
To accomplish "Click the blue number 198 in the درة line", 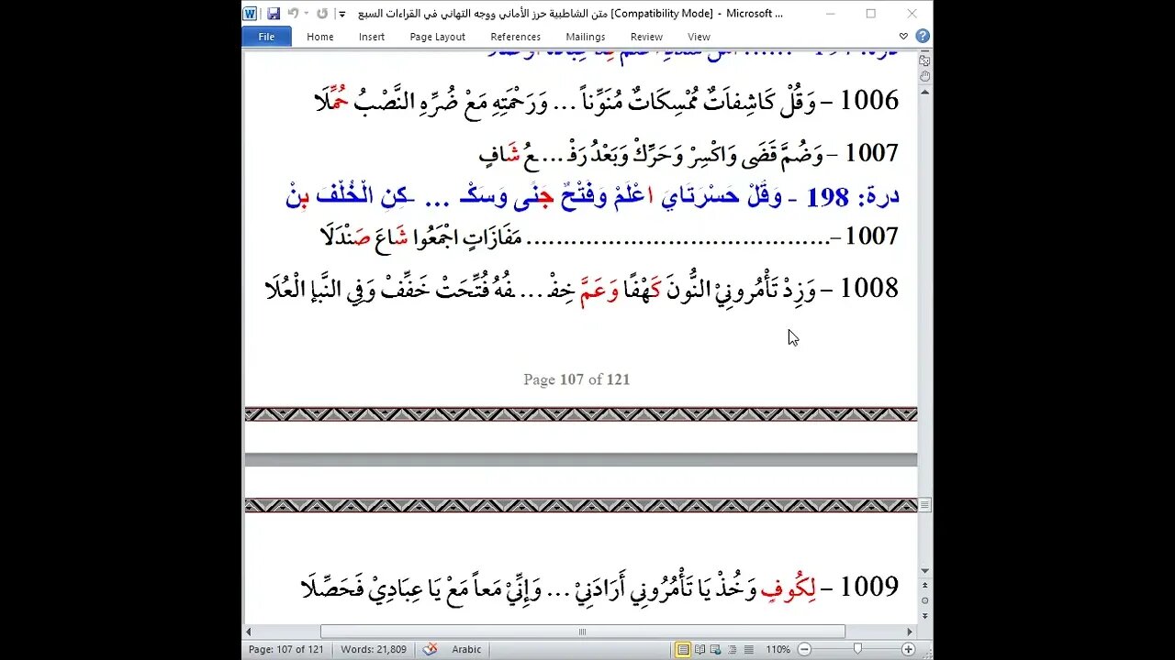I will pyautogui.click(x=828, y=196).
